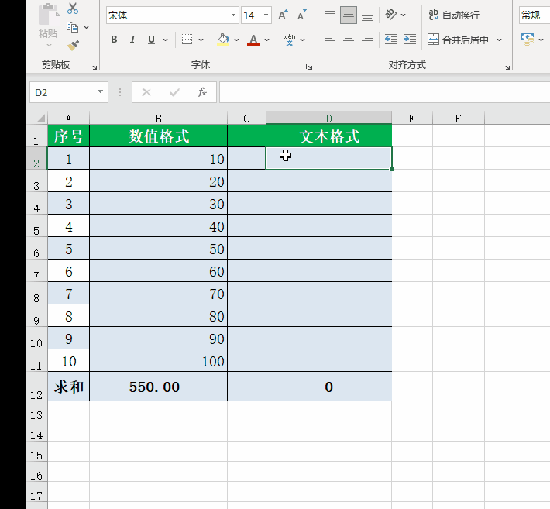Viewport: 550px width, 509px height.
Task: Open alignment (对齐方式) dialog launcher
Action: coord(507,67)
